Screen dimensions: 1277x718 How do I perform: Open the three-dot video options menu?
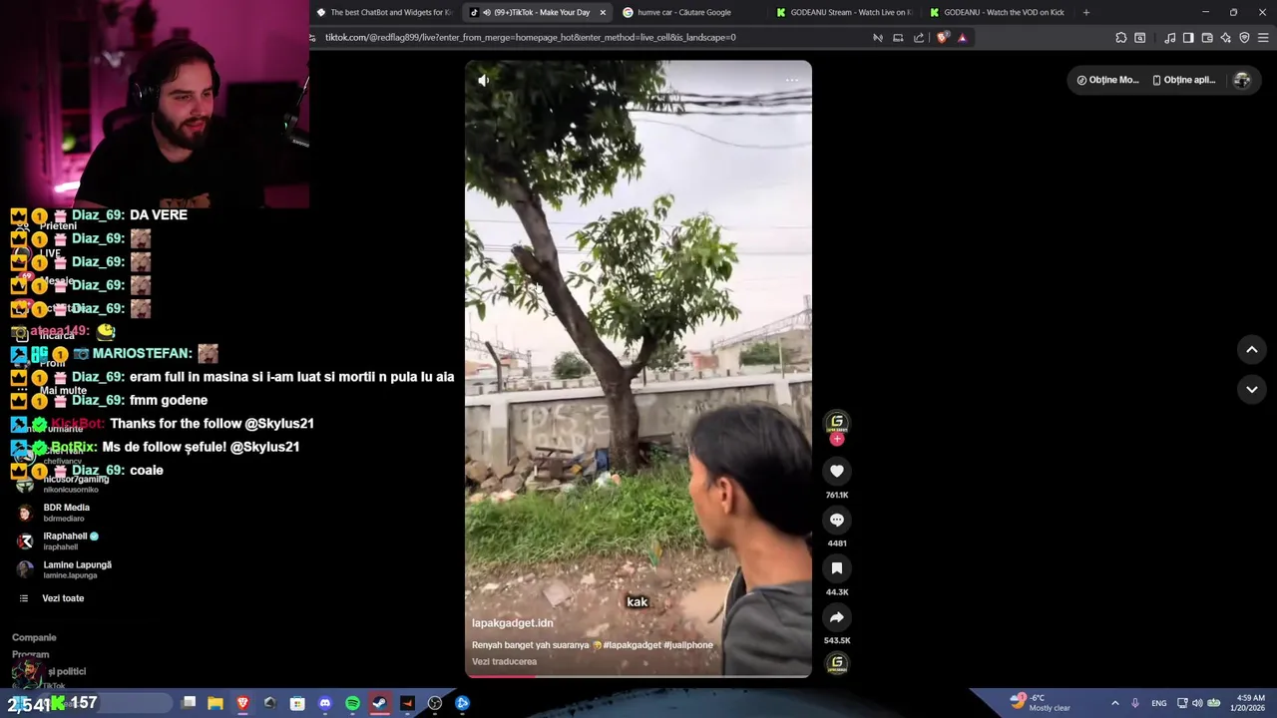792,80
